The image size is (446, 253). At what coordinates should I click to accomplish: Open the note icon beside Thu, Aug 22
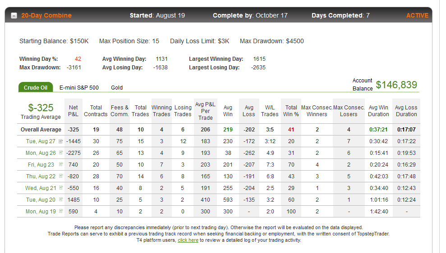click(x=61, y=176)
